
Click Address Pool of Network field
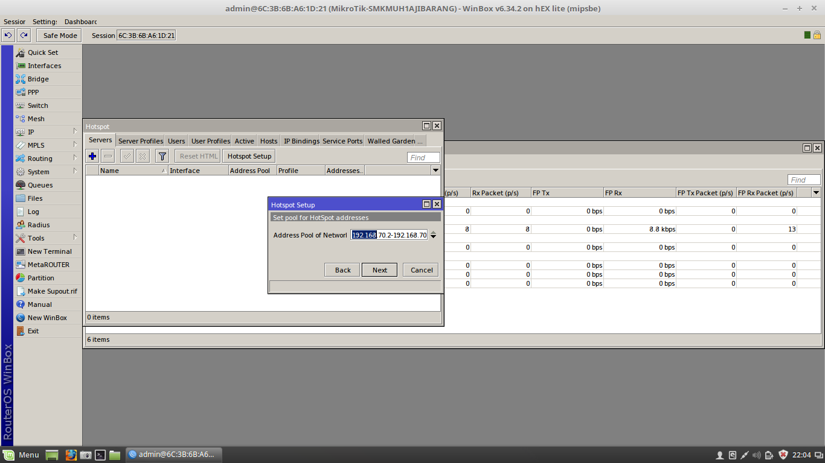389,235
